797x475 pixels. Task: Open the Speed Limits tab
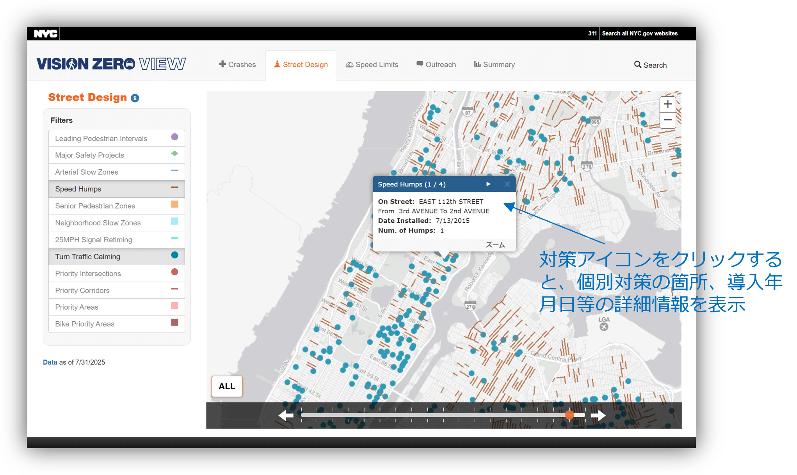coord(372,65)
